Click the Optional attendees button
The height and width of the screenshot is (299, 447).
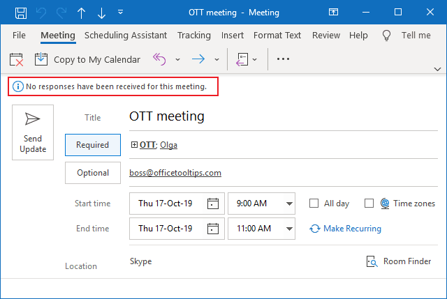[x=93, y=173]
